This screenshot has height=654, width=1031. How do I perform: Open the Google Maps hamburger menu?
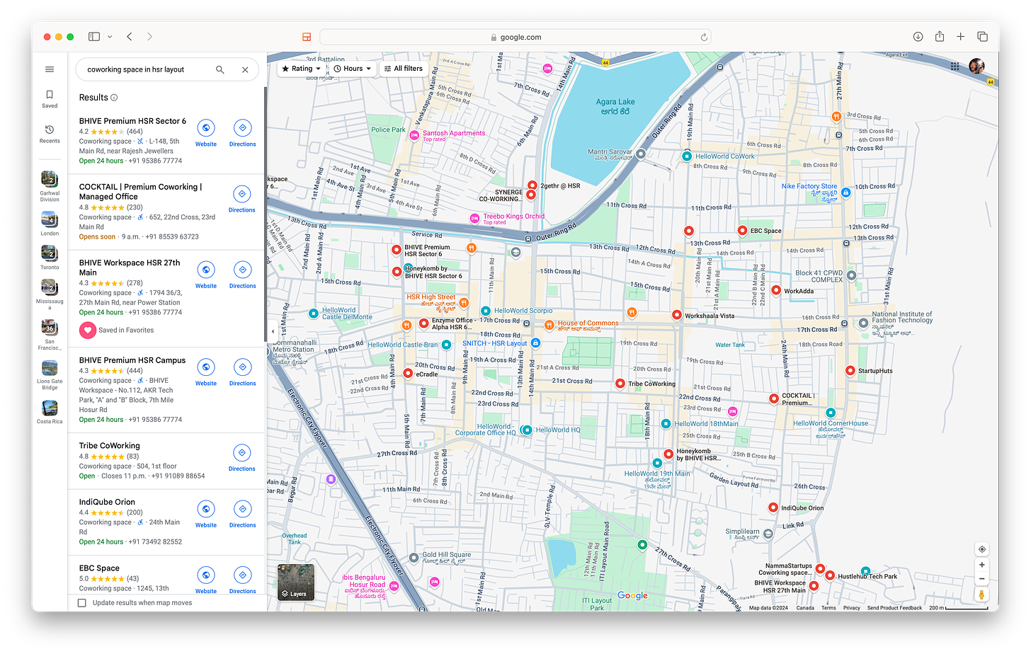tap(50, 69)
